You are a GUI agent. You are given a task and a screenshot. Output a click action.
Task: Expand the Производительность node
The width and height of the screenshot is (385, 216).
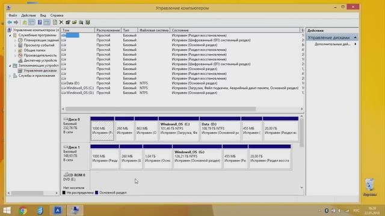15,55
